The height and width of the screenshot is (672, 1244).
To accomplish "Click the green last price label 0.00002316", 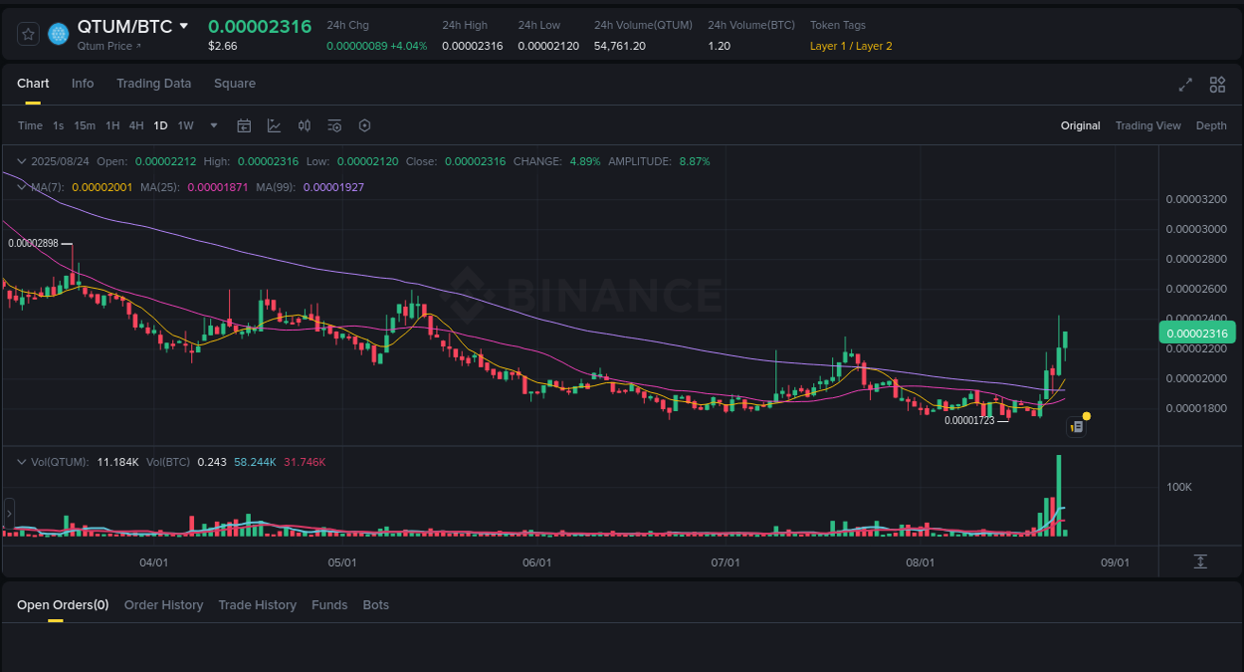I will (x=1197, y=332).
